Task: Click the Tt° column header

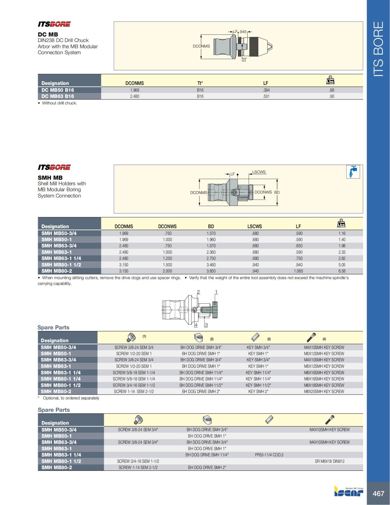Action: (x=200, y=83)
